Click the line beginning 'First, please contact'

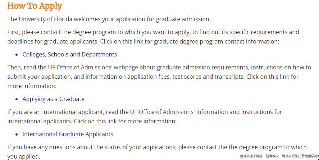pos(153,32)
